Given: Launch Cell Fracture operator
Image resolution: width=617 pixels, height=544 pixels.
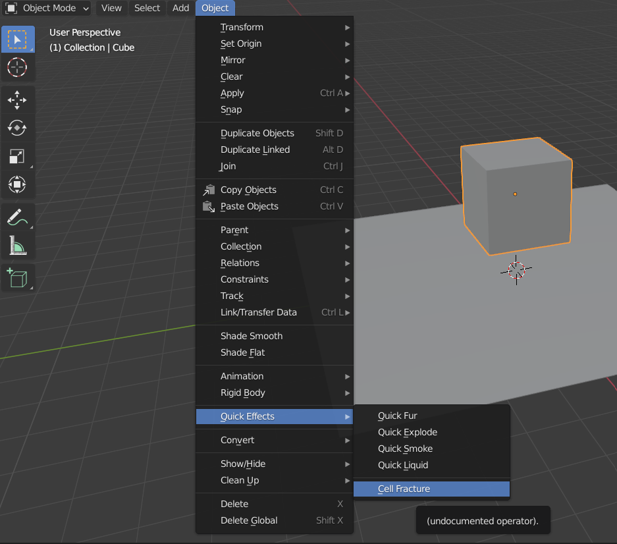Looking at the screenshot, I should pos(432,489).
